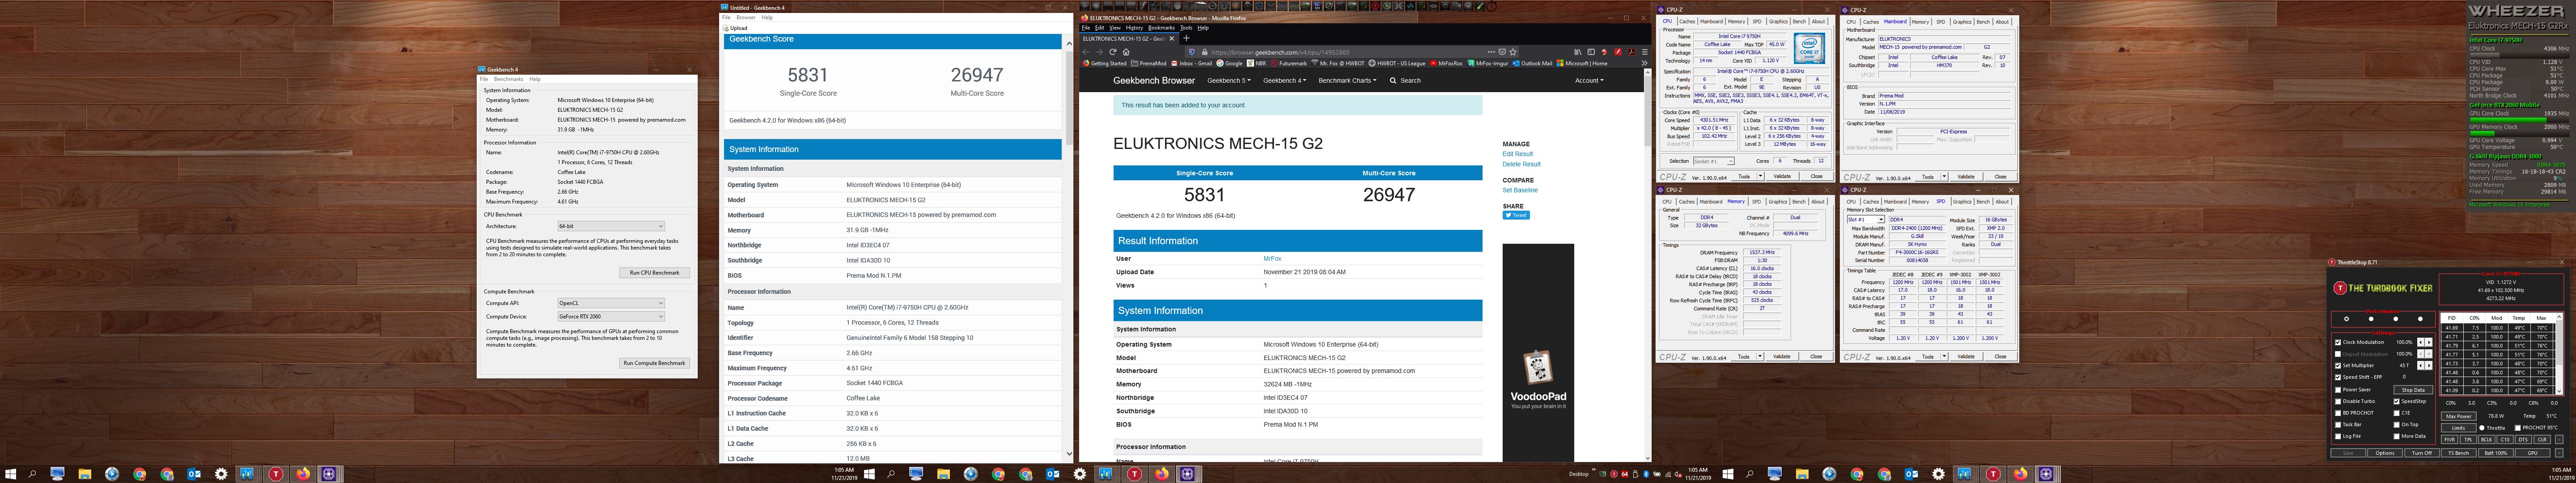Switch to the Caches tab in CPU-Z
Screen dimensions: 2576x483
1687,21
